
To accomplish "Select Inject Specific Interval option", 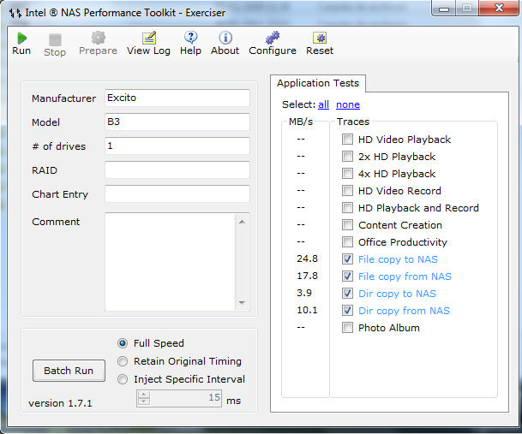I will 123,379.
